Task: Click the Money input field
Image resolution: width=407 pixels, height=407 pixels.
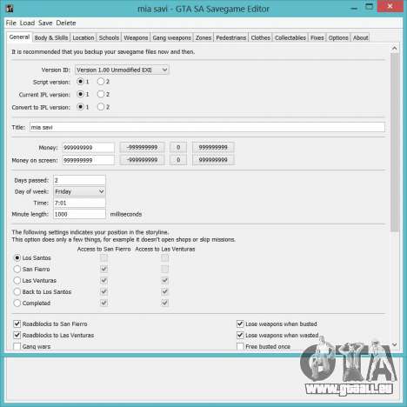Action: pyautogui.click(x=88, y=148)
